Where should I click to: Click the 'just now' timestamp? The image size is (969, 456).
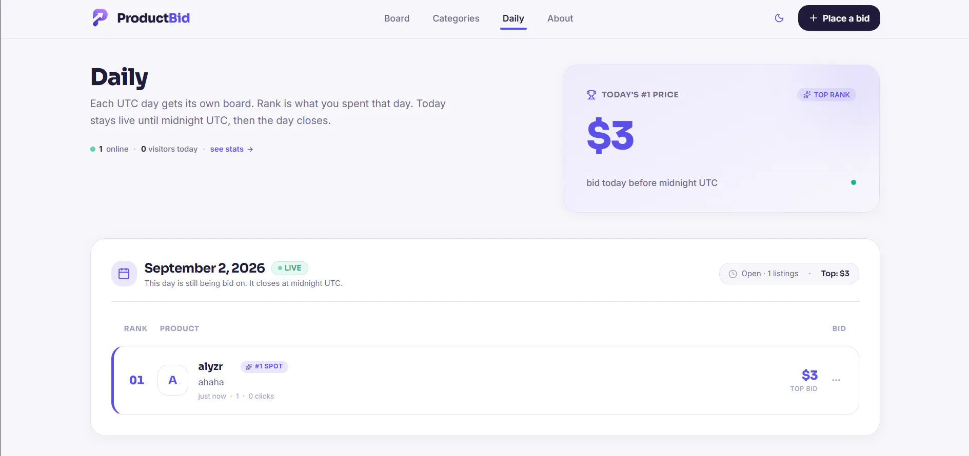tap(212, 396)
